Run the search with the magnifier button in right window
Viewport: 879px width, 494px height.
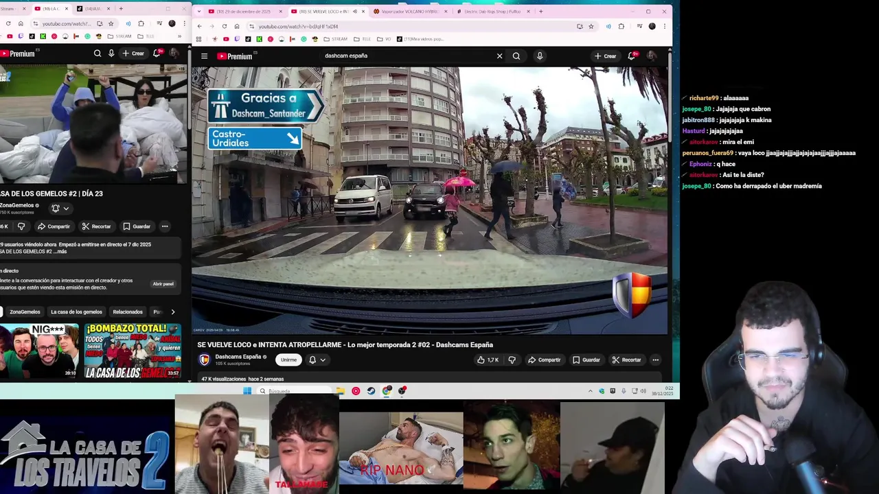[x=516, y=56]
